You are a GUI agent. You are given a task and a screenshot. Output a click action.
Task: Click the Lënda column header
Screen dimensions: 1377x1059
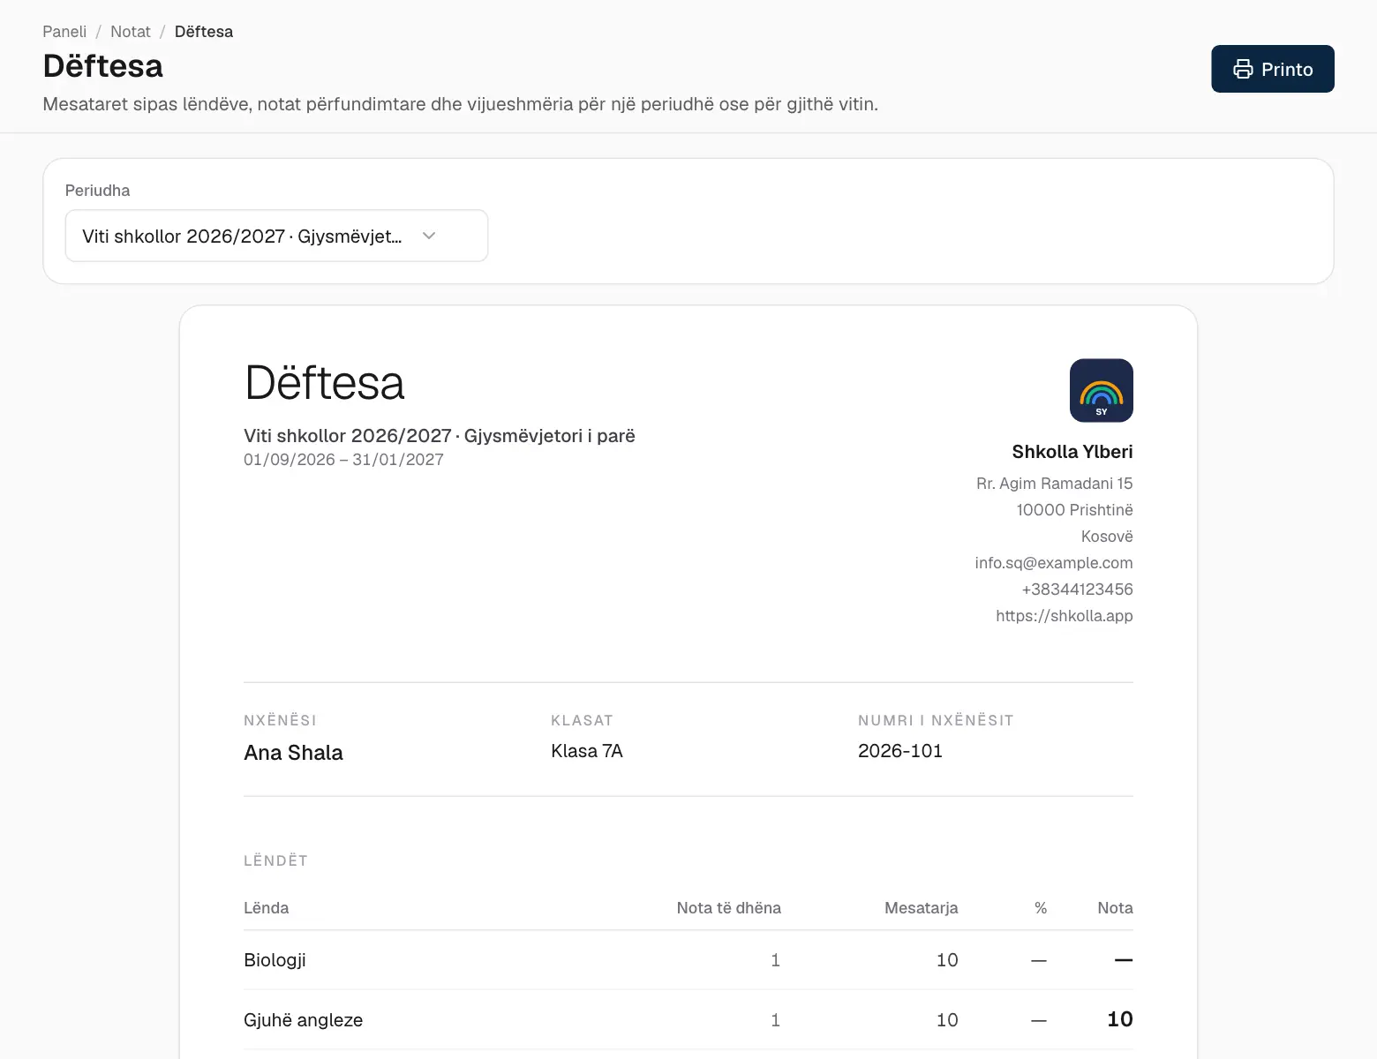click(267, 908)
